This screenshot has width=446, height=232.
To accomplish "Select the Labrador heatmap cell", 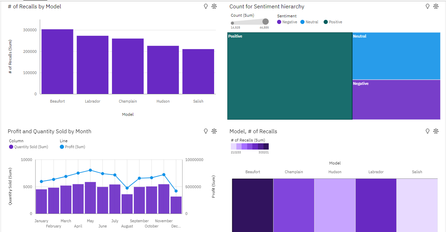I will 376,205.
